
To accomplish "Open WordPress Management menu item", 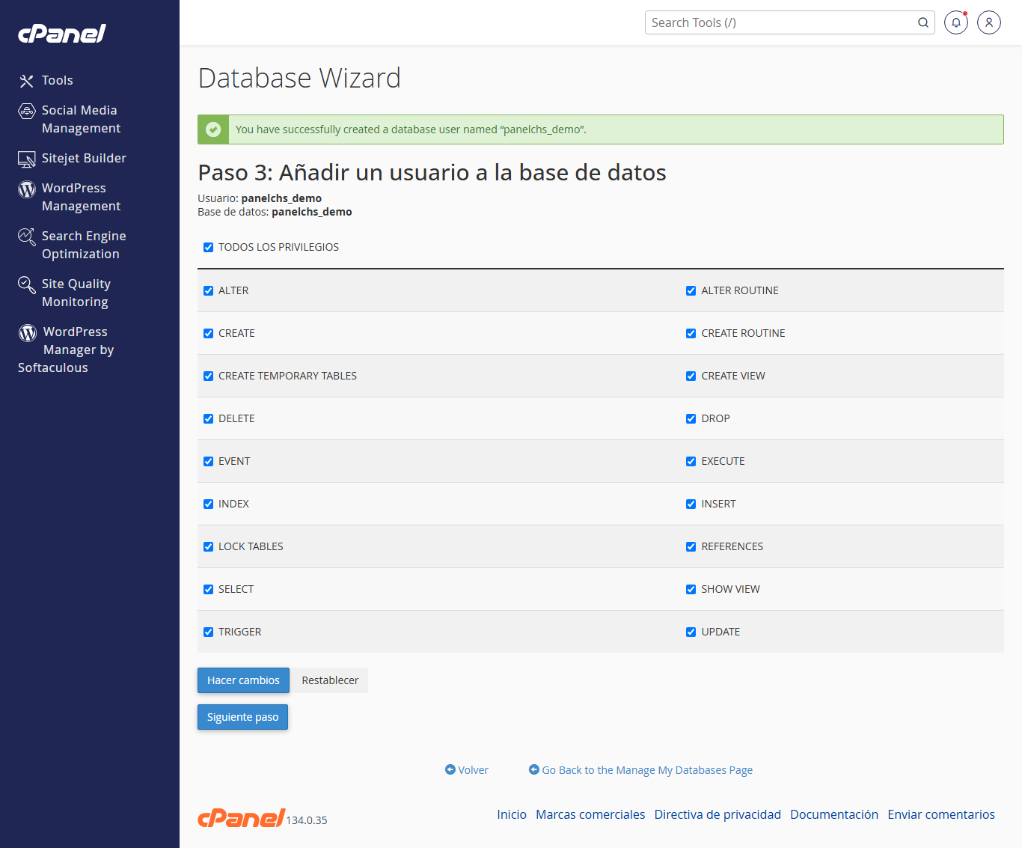I will coord(81,197).
